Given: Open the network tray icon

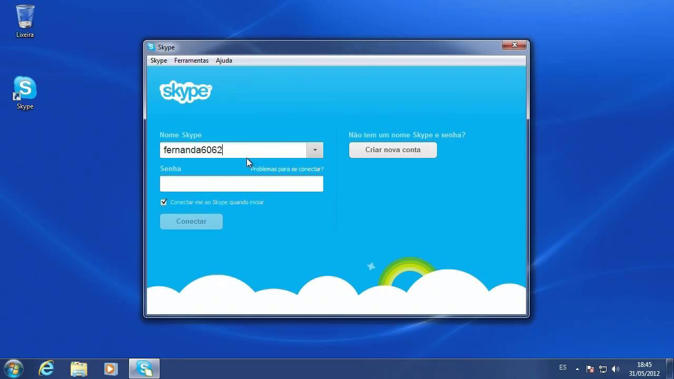Looking at the screenshot, I should pos(603,369).
